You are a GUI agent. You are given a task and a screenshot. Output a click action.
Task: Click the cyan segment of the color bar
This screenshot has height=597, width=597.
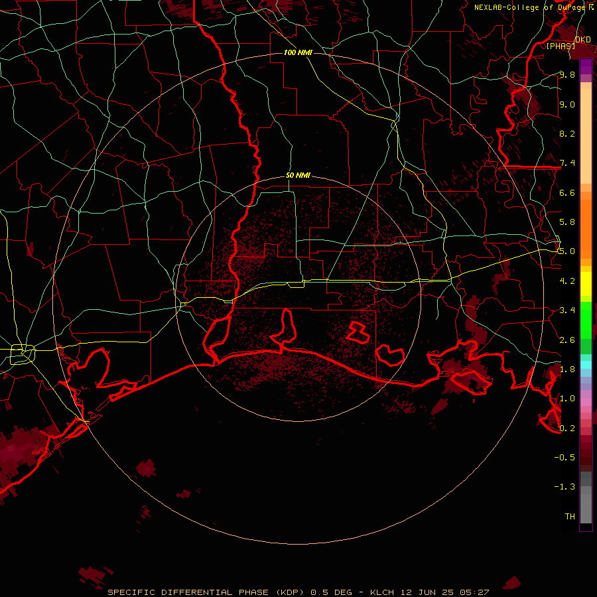(586, 364)
